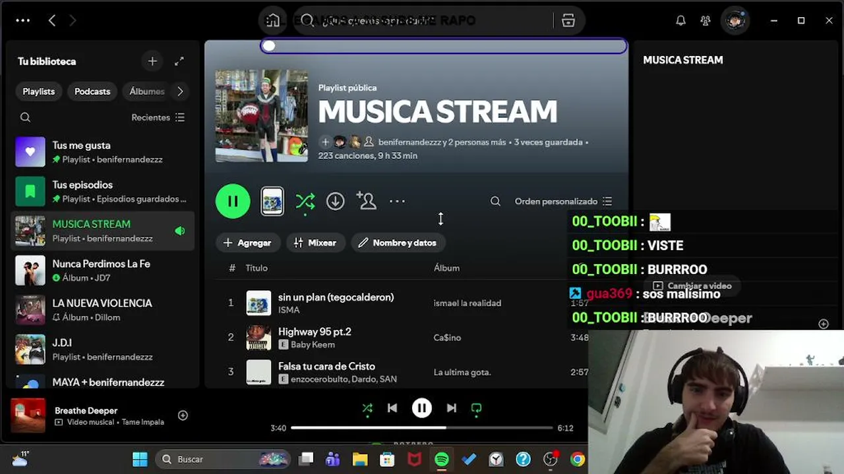This screenshot has height=474, width=844.
Task: Open the Windows Start menu
Action: pyautogui.click(x=140, y=460)
